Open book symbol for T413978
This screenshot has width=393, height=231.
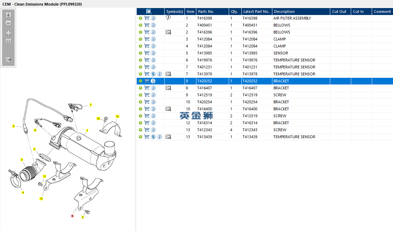[168, 74]
